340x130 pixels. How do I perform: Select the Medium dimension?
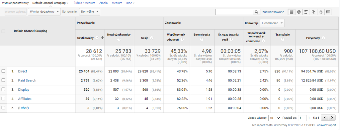click(x=117, y=3)
